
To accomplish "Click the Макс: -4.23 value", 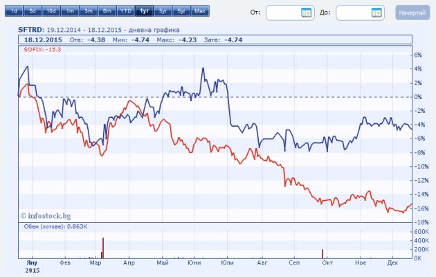I will point(176,39).
